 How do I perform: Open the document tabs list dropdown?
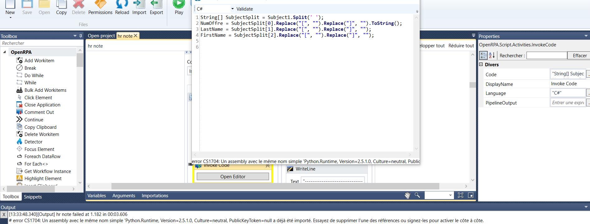pos(474,35)
